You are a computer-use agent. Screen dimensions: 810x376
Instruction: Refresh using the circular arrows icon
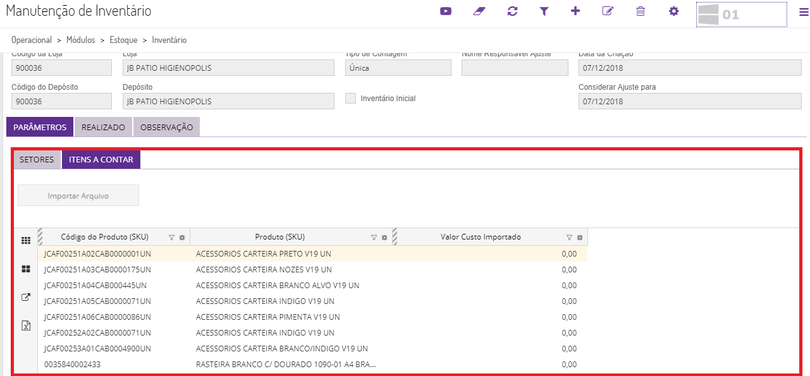pos(512,11)
